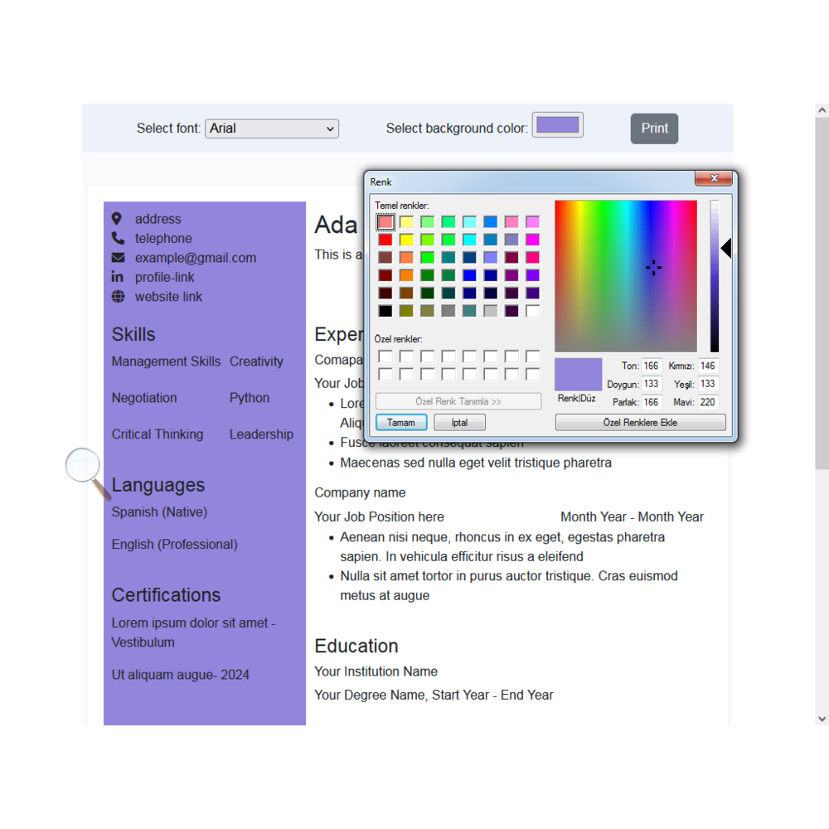The width and height of the screenshot is (829, 829).
Task: Click Ut aliquam augue- 2024 certification
Action: [x=180, y=675]
